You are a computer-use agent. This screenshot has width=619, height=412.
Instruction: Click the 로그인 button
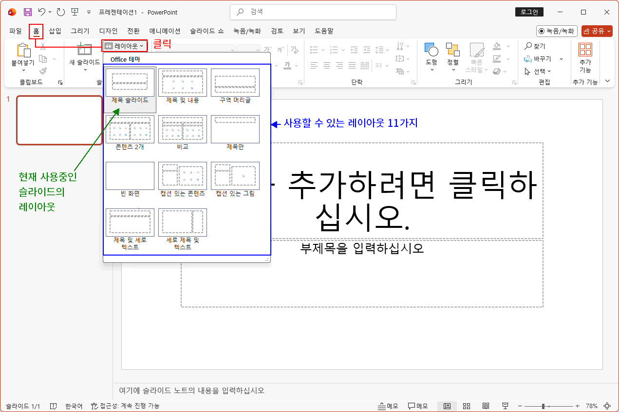point(529,12)
